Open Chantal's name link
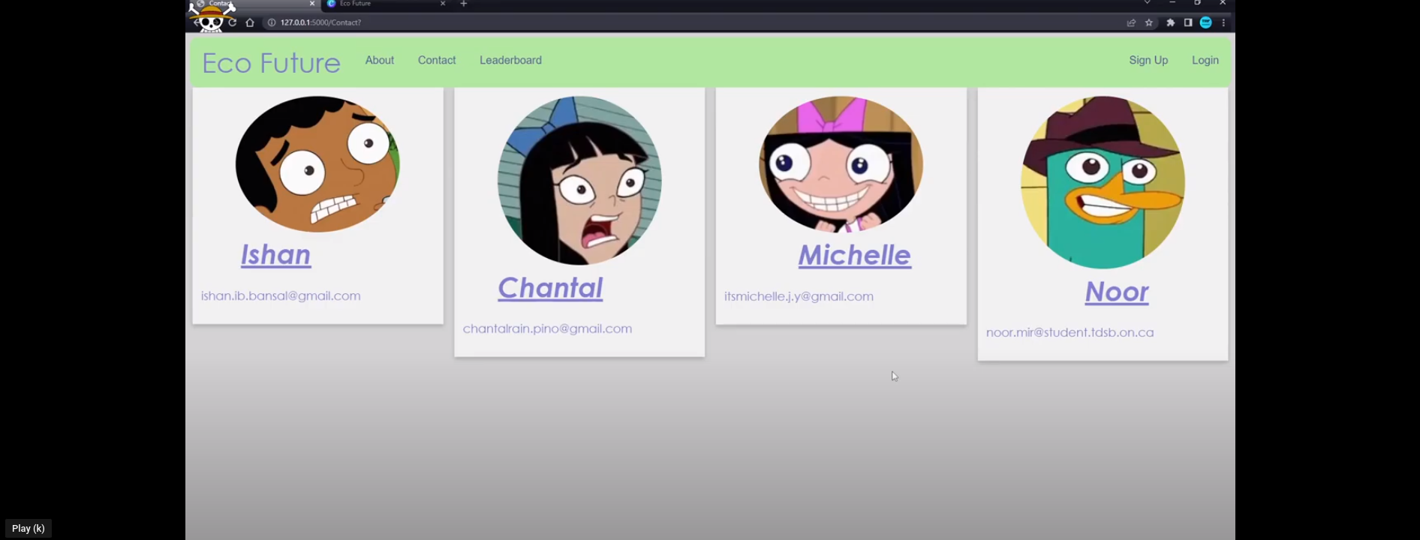Screen dimensions: 1420x540 click(550, 288)
